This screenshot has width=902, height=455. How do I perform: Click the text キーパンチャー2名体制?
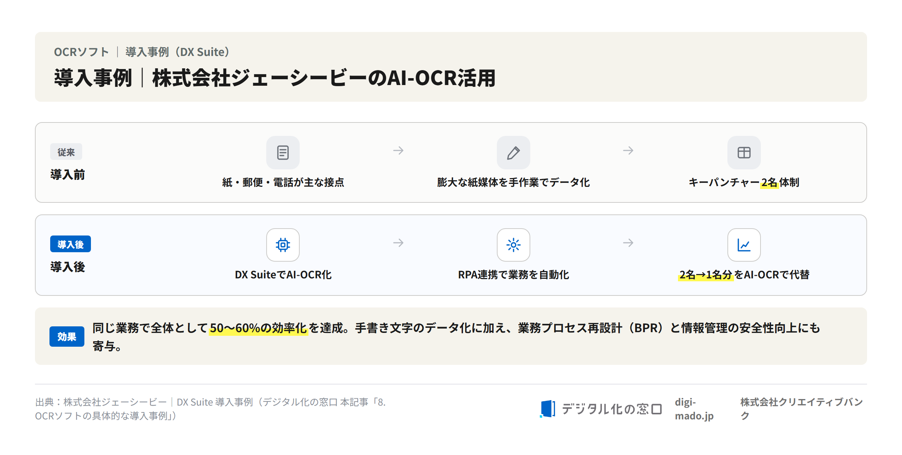click(x=744, y=182)
